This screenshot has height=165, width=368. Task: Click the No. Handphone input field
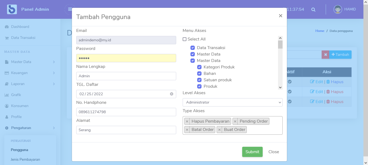(126, 112)
